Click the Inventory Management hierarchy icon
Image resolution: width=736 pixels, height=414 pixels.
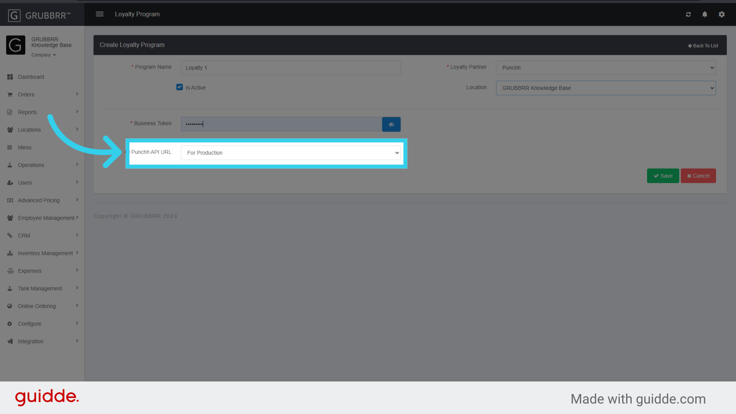(10, 253)
